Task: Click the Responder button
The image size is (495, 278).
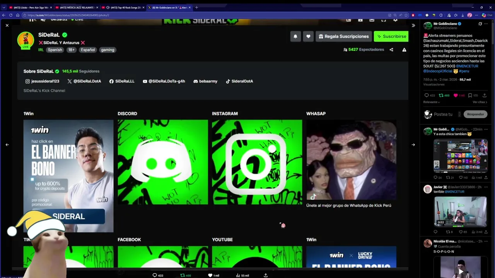Action: pos(475,114)
